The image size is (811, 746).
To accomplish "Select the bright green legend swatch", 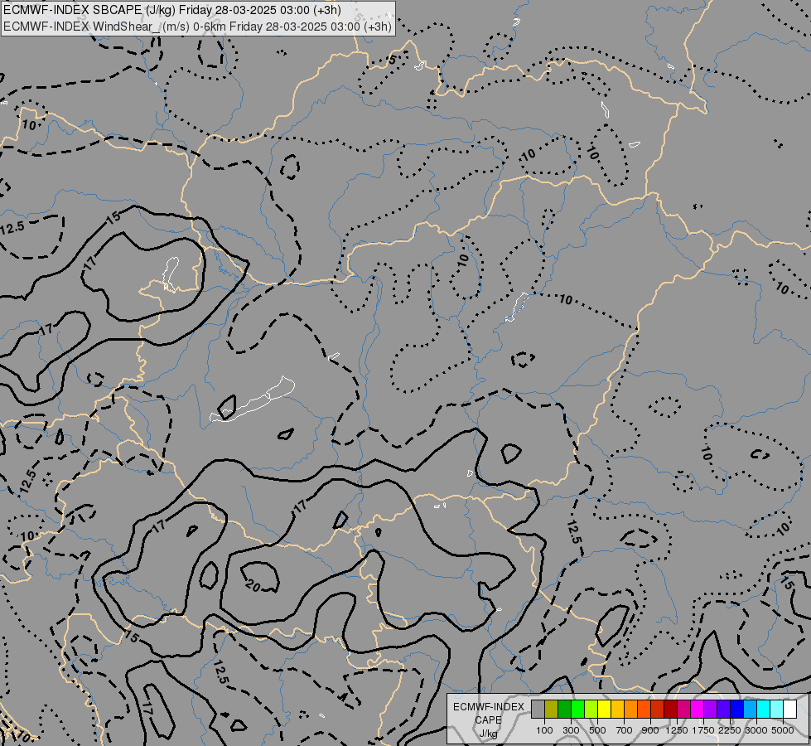I will tap(577, 709).
